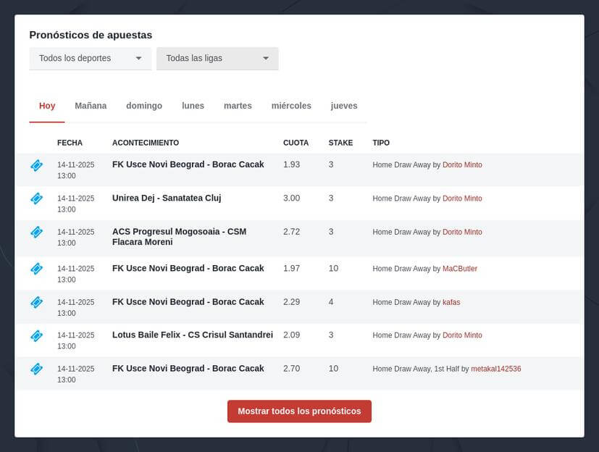Click the ticket icon beside metakal142536's prediction

(36, 369)
